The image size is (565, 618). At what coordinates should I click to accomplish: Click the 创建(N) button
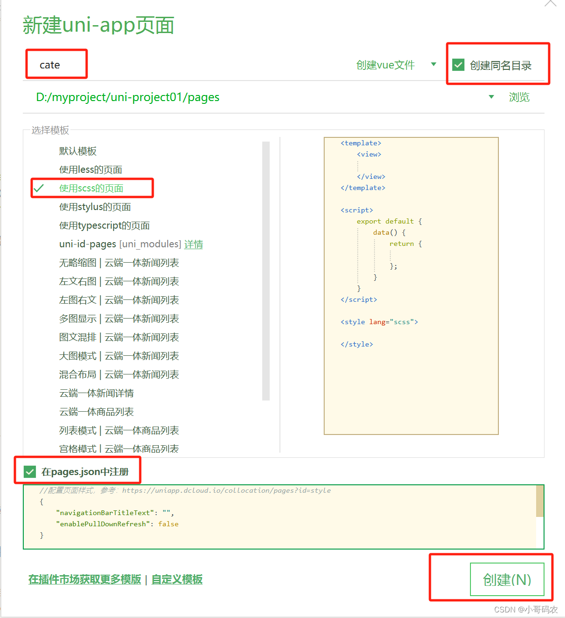pos(507,580)
